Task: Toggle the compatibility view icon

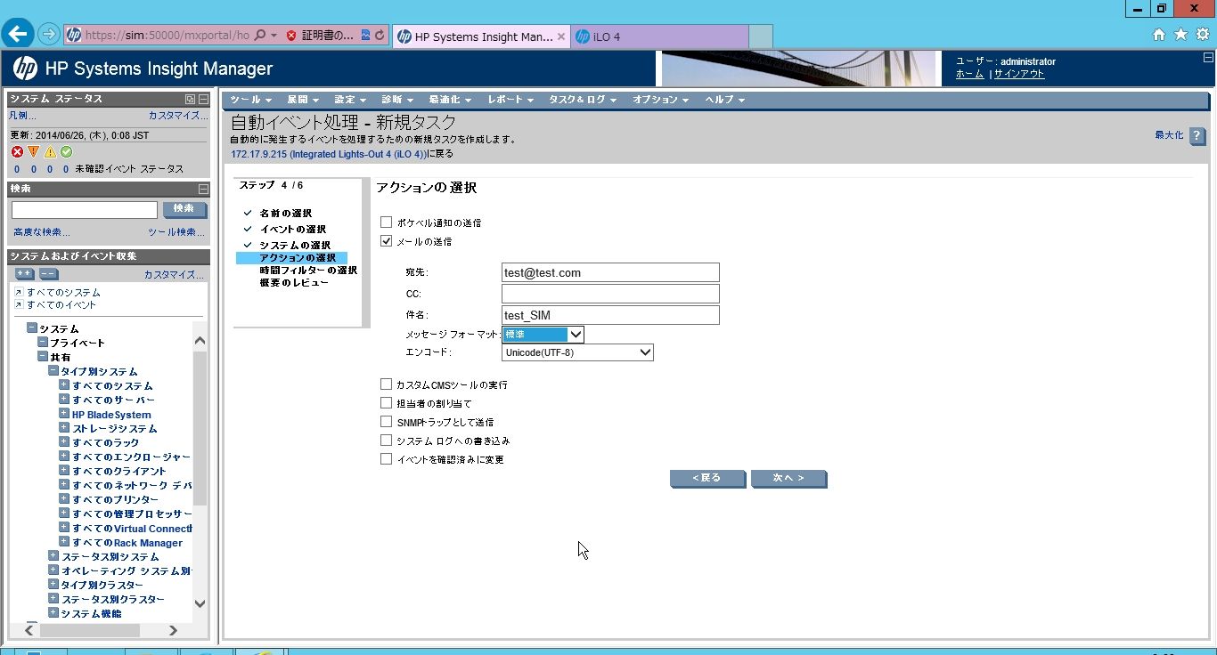Action: click(365, 36)
